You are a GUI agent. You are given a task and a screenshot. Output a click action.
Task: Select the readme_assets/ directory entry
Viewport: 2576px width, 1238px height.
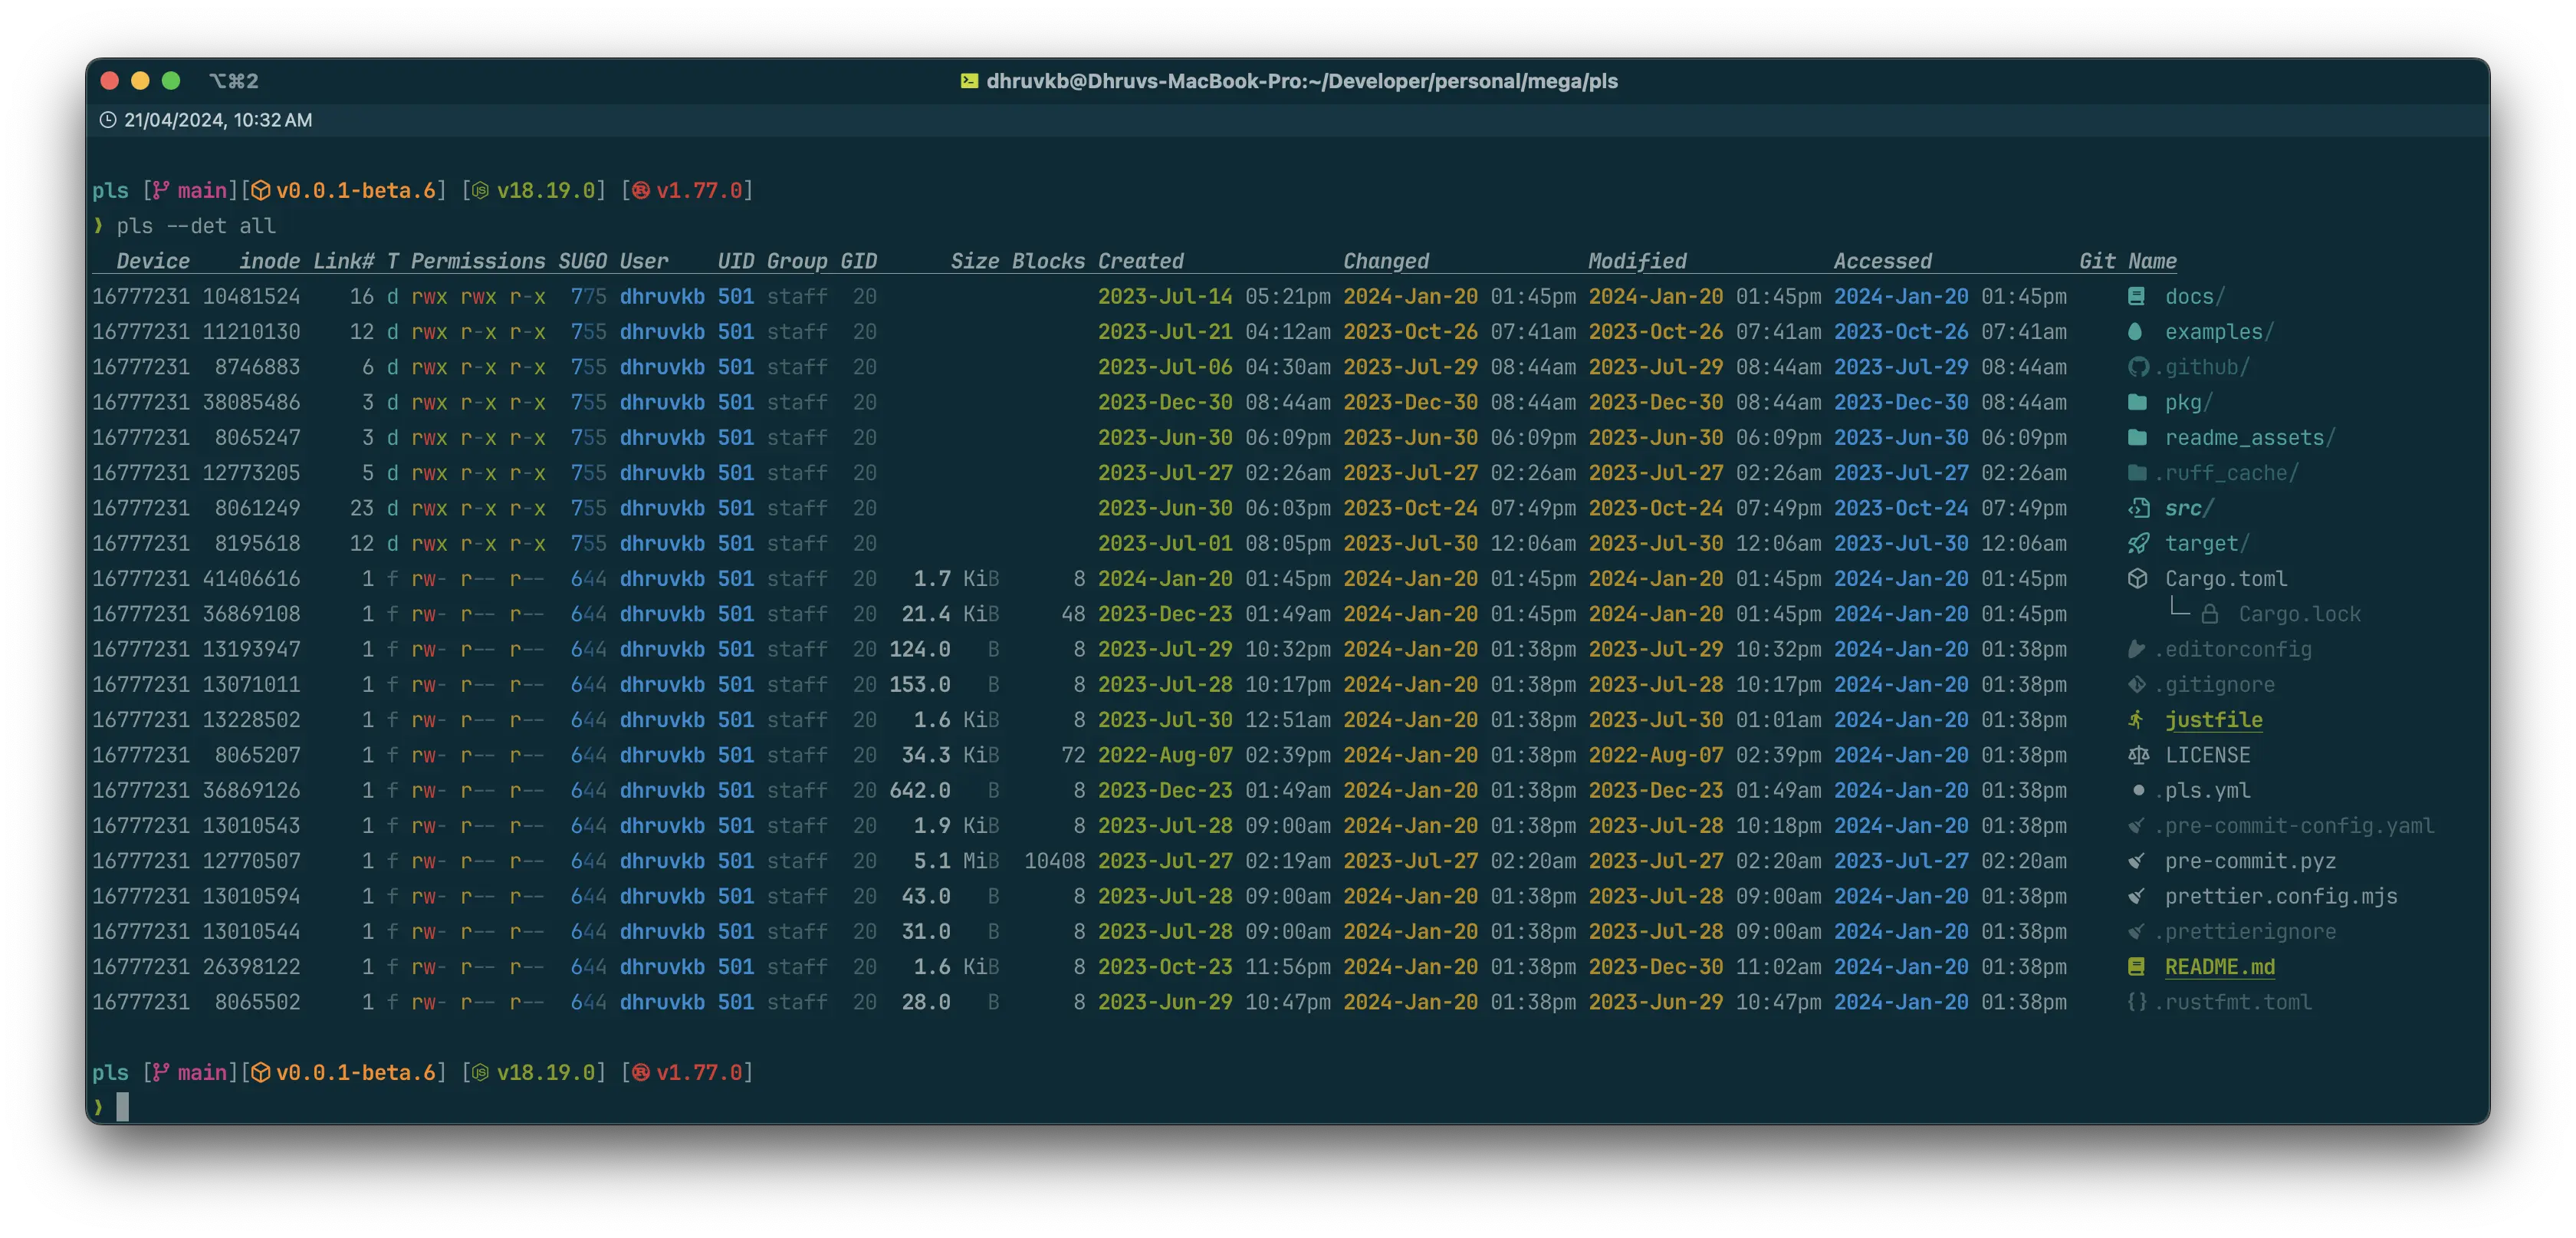pos(2249,437)
